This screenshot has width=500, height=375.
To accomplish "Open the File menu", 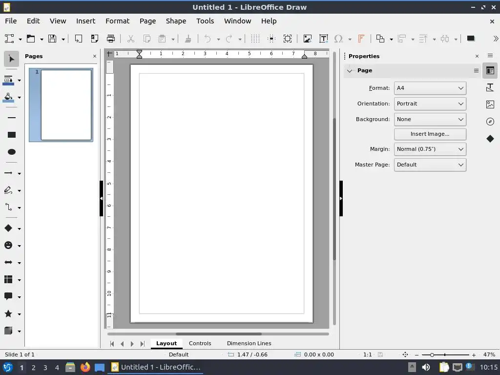I will pos(11,21).
